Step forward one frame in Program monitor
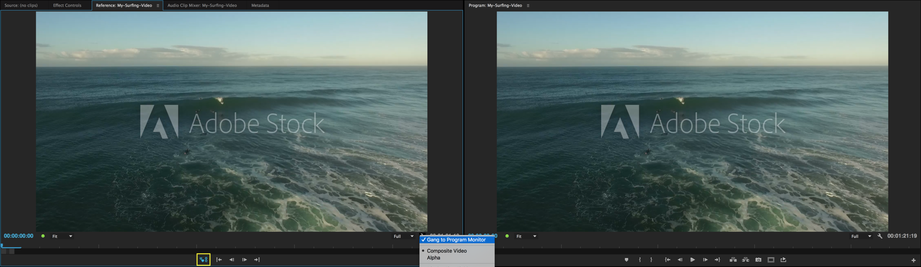The height and width of the screenshot is (267, 921). pos(705,260)
